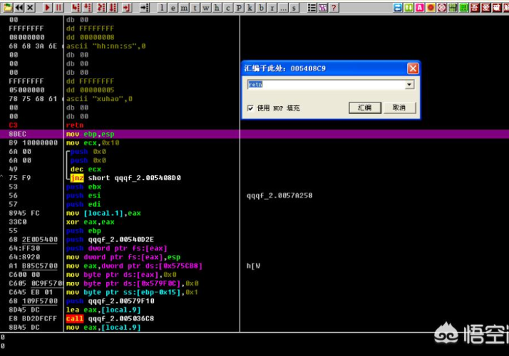
Task: Click the Go to address arrow icon
Action: click(145, 7)
